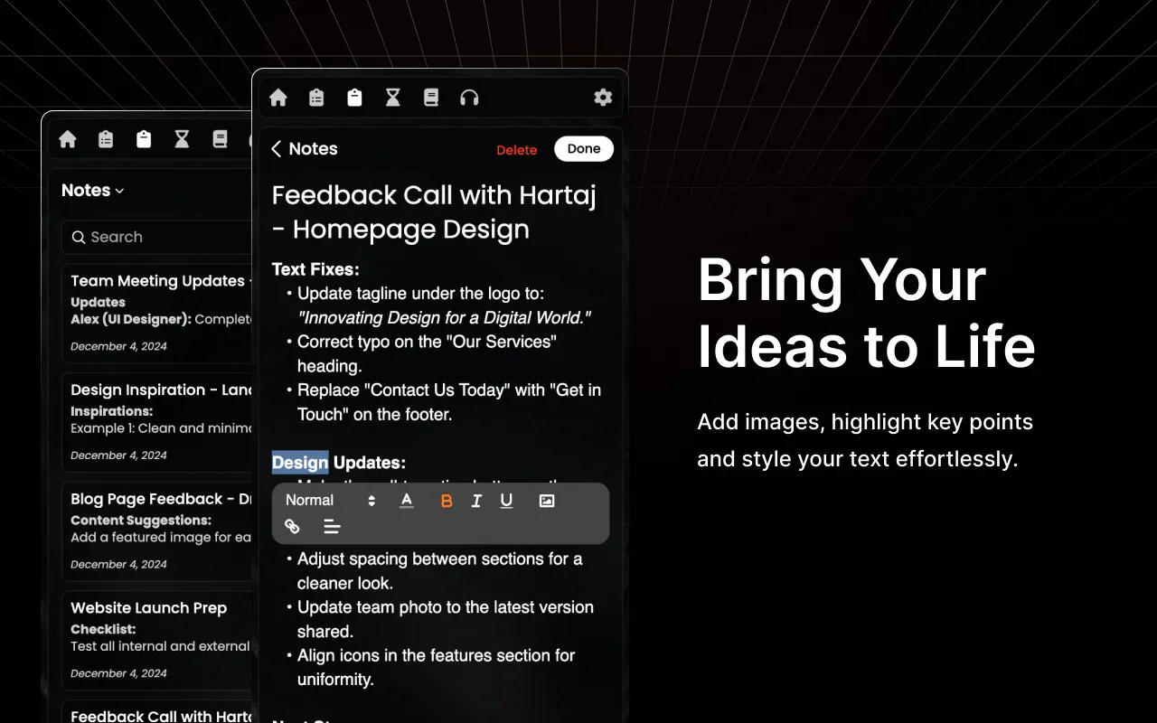
Task: Open the headphones icon in front window
Action: tap(469, 98)
